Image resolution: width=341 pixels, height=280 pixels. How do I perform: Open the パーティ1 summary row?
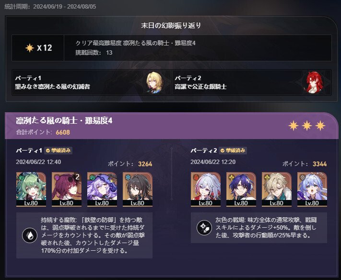(x=92, y=82)
